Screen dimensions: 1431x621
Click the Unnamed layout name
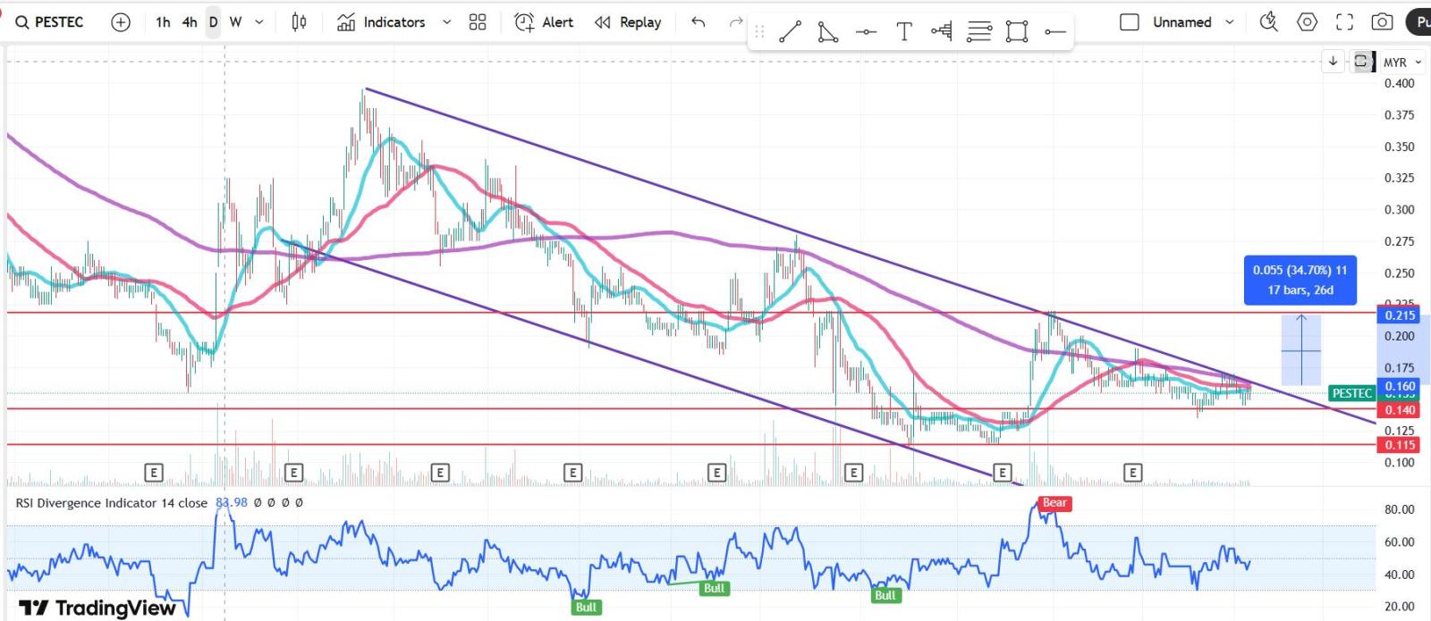tap(1181, 22)
